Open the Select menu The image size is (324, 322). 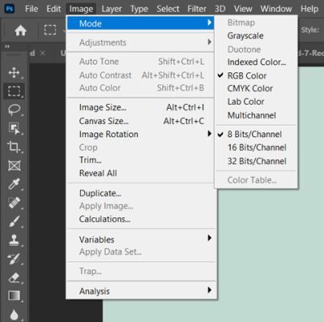pyautogui.click(x=168, y=9)
